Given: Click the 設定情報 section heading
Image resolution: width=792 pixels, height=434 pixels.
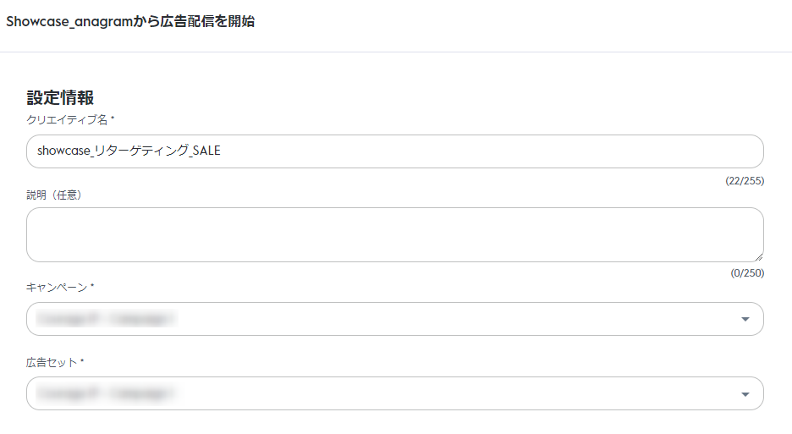Looking at the screenshot, I should click(60, 97).
